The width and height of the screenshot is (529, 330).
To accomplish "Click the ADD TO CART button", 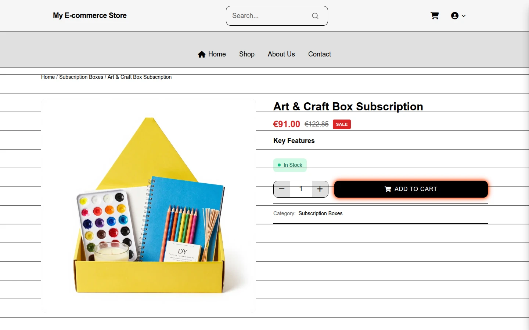I will 411,189.
